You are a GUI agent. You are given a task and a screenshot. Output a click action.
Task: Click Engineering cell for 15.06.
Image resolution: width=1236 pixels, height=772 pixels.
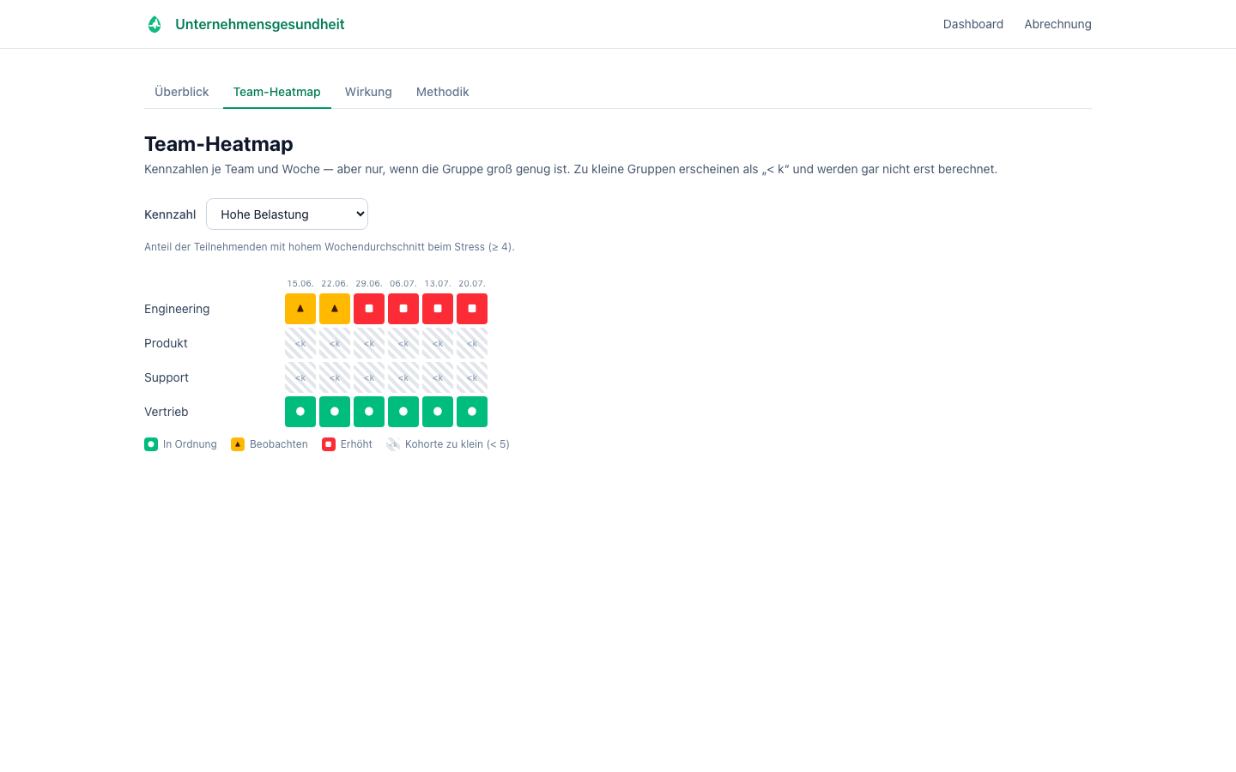[x=300, y=309]
